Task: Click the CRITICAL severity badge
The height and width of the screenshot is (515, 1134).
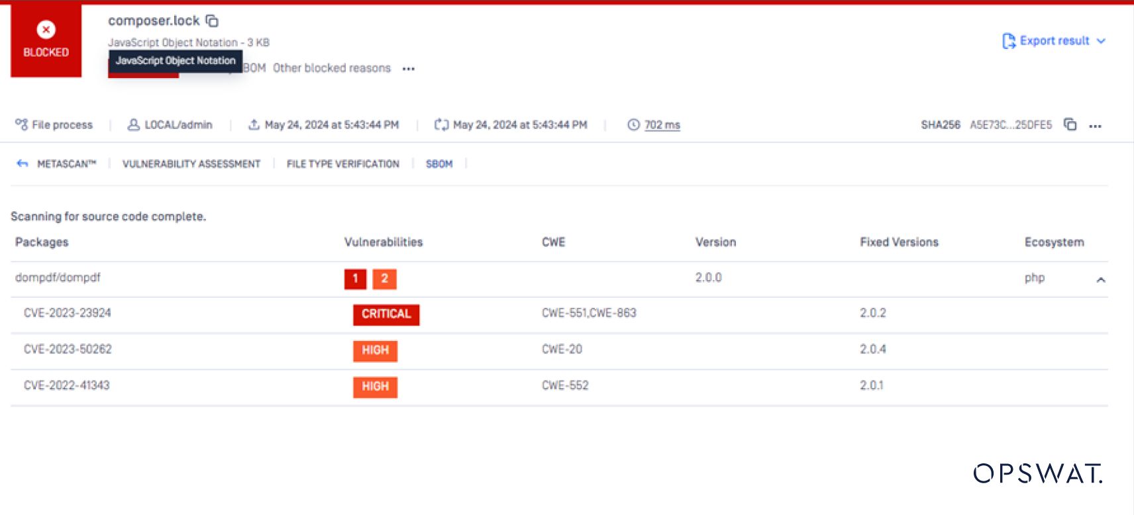Action: point(386,314)
